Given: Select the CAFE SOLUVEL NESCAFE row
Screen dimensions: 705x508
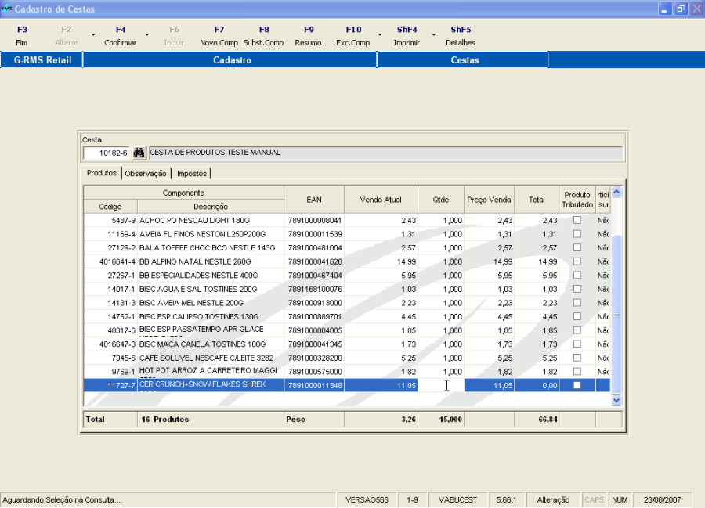Looking at the screenshot, I should (208, 358).
